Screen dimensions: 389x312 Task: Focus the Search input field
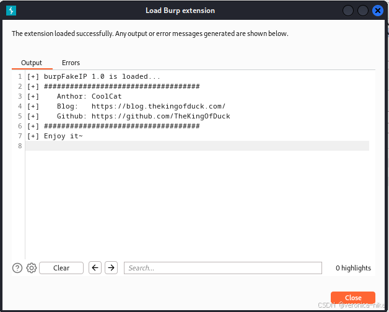click(x=223, y=268)
